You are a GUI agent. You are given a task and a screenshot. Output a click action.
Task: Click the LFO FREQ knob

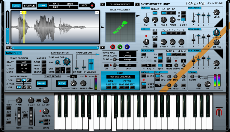(146, 41)
